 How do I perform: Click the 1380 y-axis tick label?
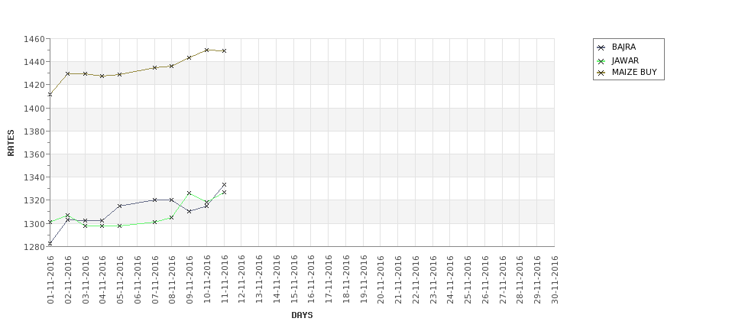point(34,132)
